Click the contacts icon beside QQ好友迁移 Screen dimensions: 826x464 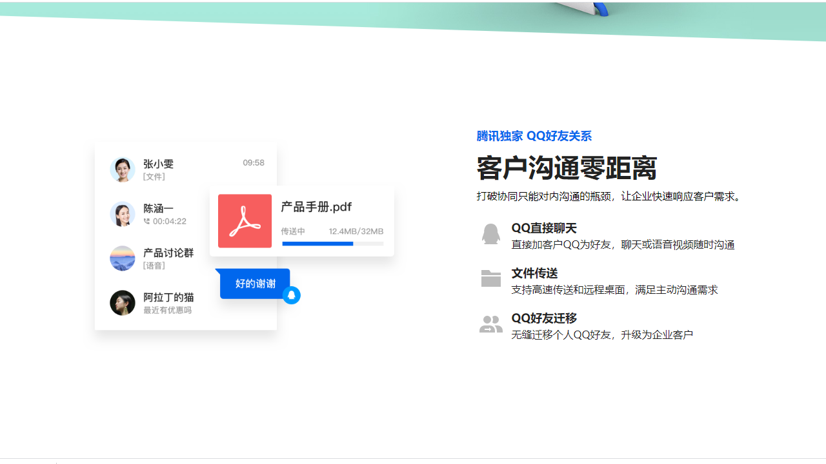(x=491, y=324)
